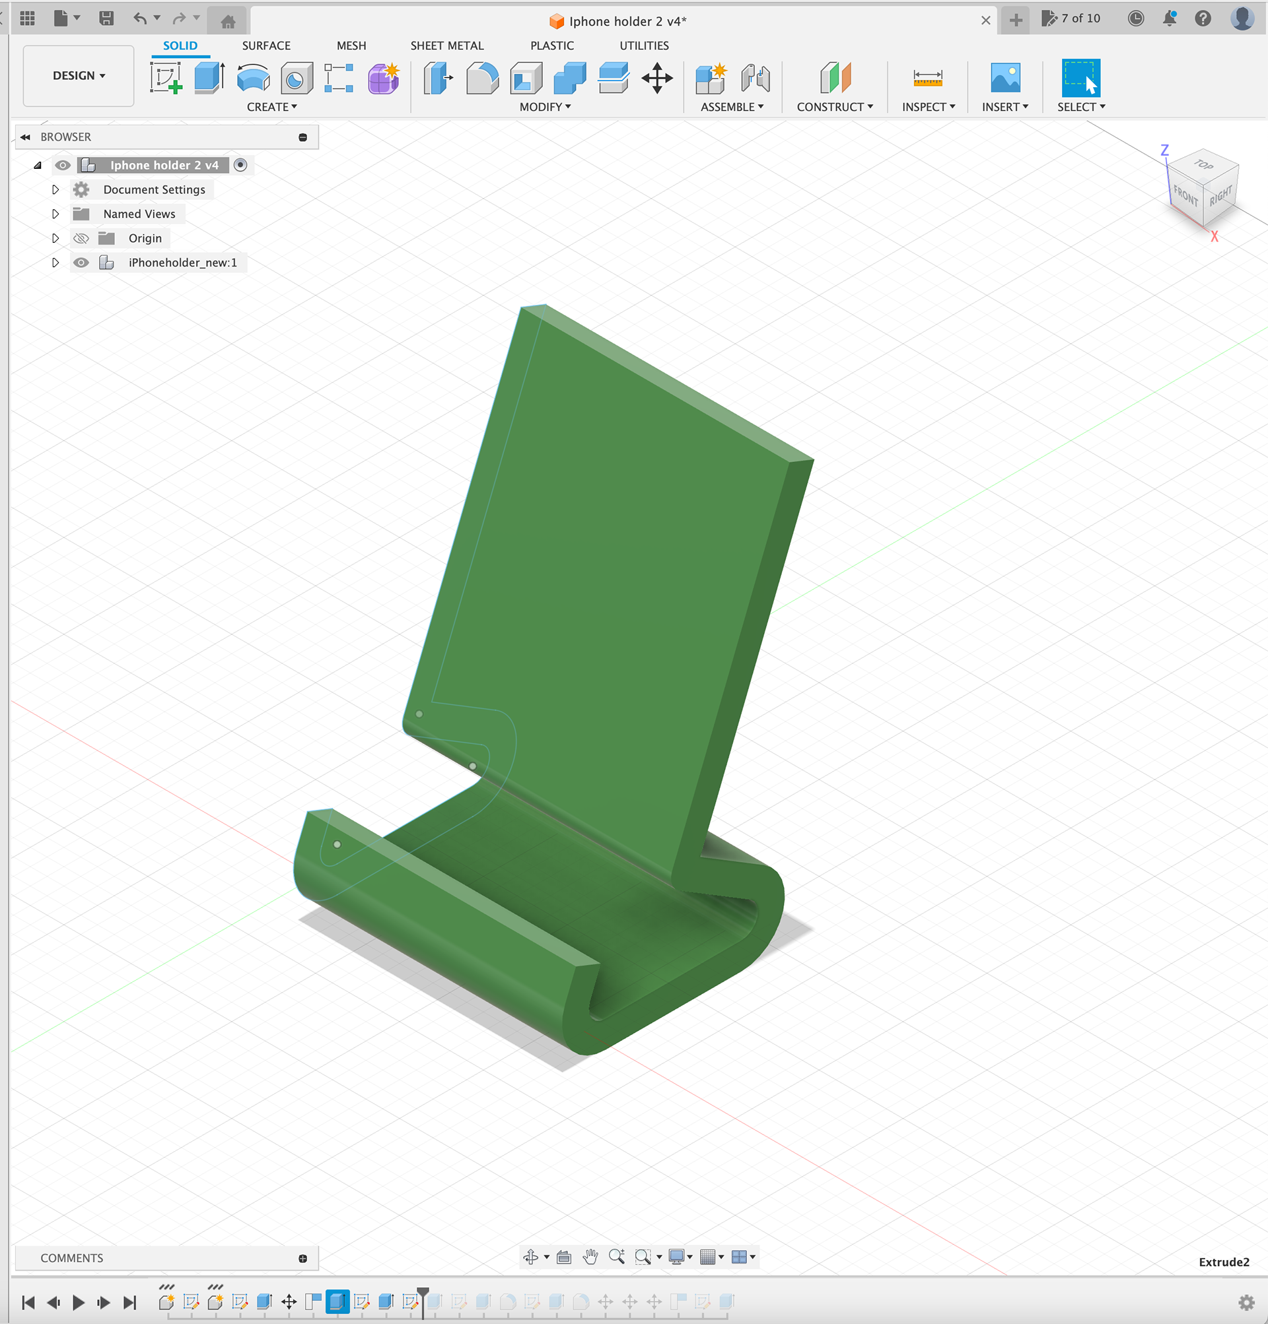
Task: Expand the Named Views node
Action: pos(55,213)
